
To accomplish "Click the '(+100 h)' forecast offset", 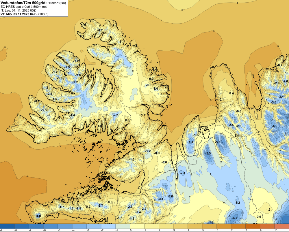I will pyautogui.click(x=42, y=14).
